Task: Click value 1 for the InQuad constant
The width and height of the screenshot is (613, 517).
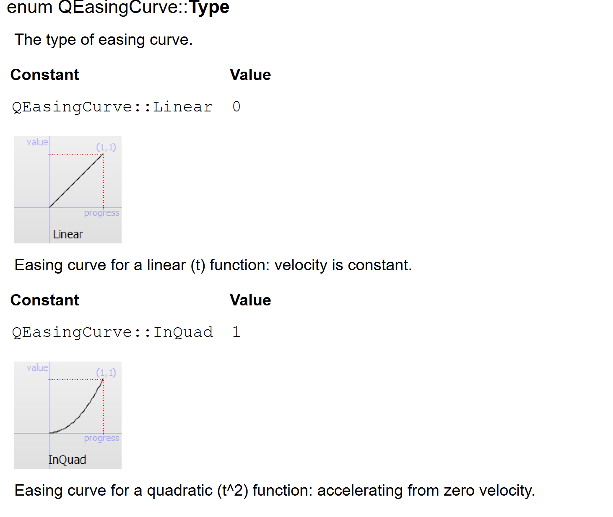Action: 236,332
